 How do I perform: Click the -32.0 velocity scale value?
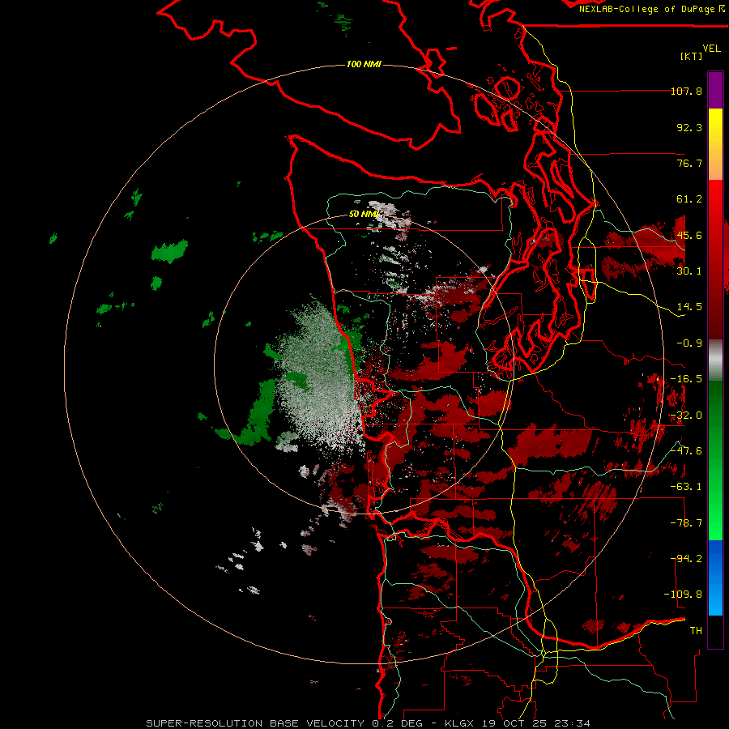coord(686,416)
